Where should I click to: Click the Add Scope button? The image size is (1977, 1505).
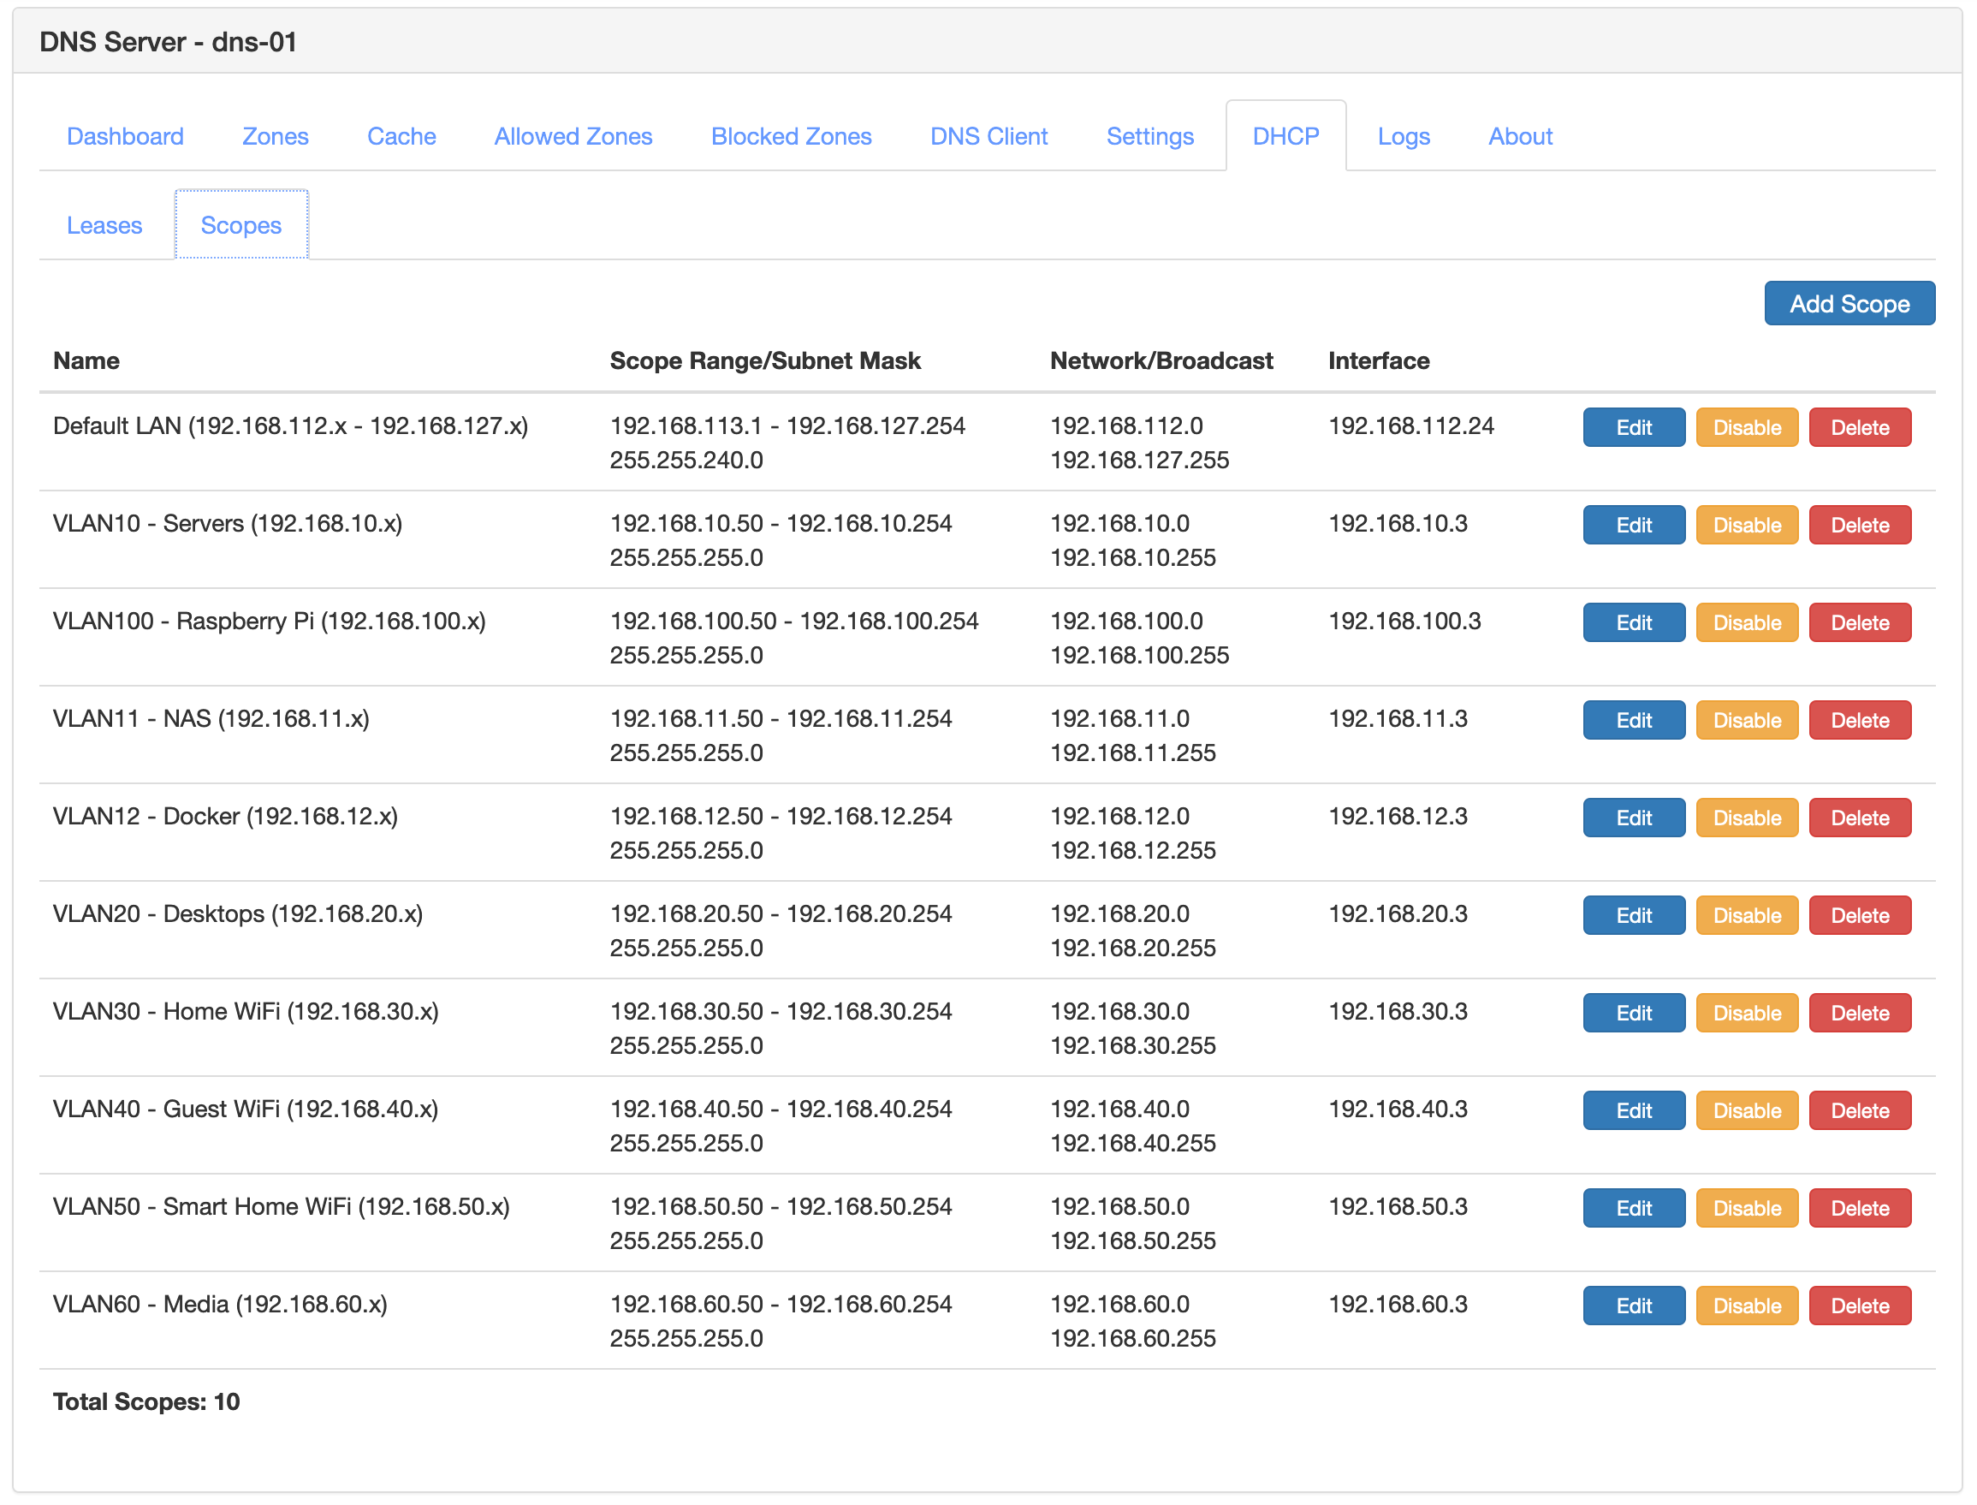click(x=1849, y=303)
